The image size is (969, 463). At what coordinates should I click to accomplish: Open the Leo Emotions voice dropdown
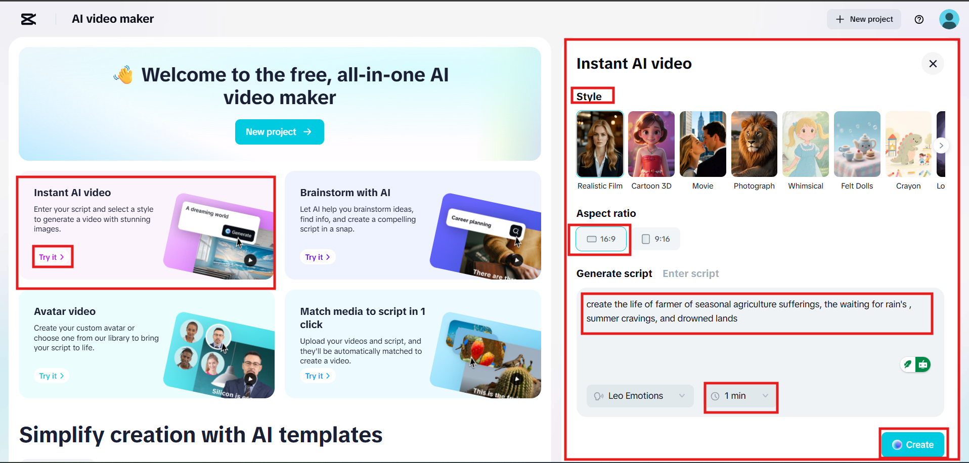[639, 396]
